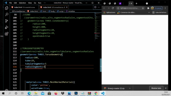This screenshot has width=171, height=96.
Task: Open the Windows Start menu
Action: [3, 93]
